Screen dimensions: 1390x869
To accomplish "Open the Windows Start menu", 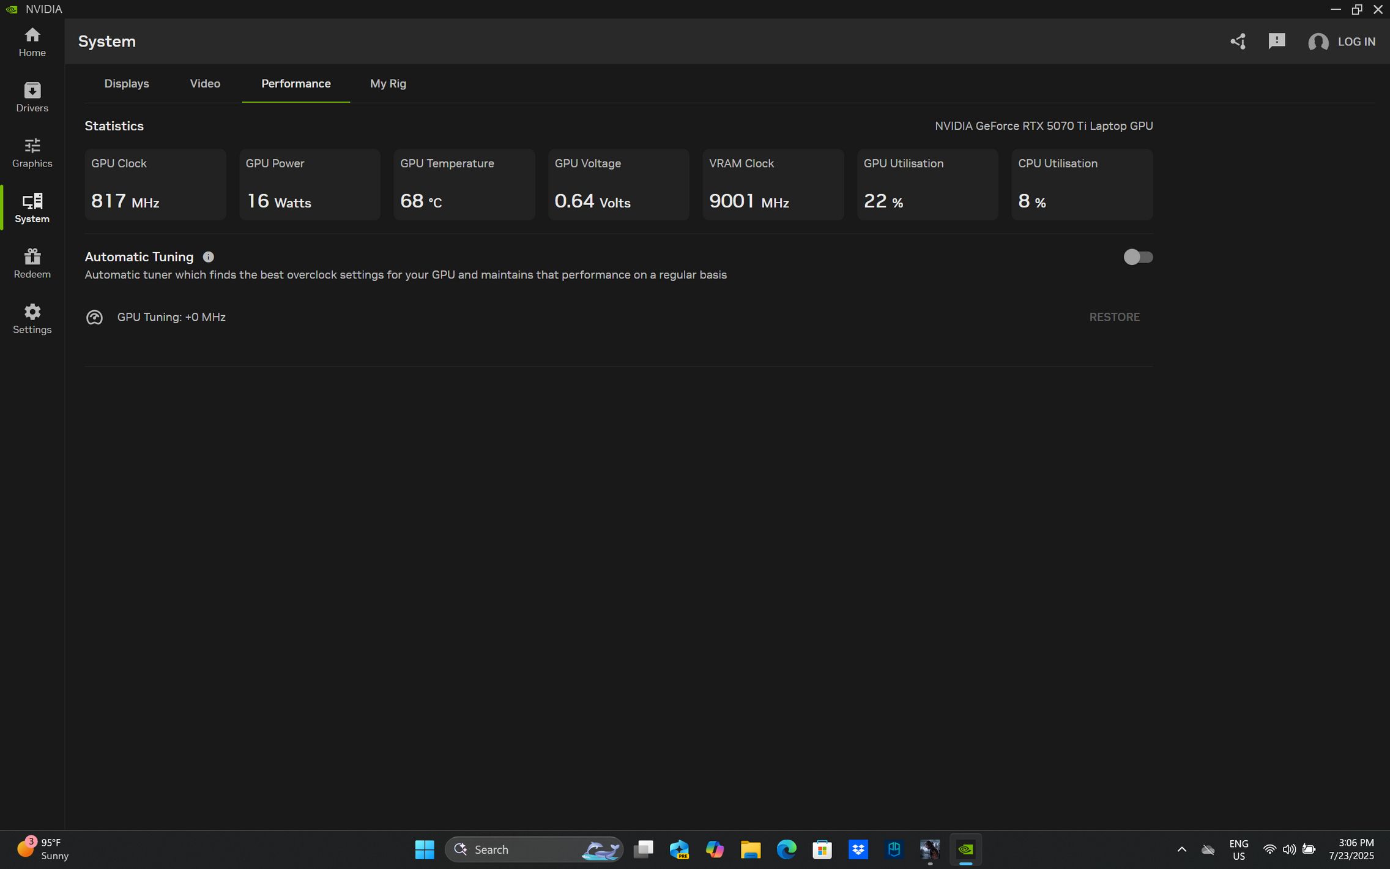I will click(425, 849).
